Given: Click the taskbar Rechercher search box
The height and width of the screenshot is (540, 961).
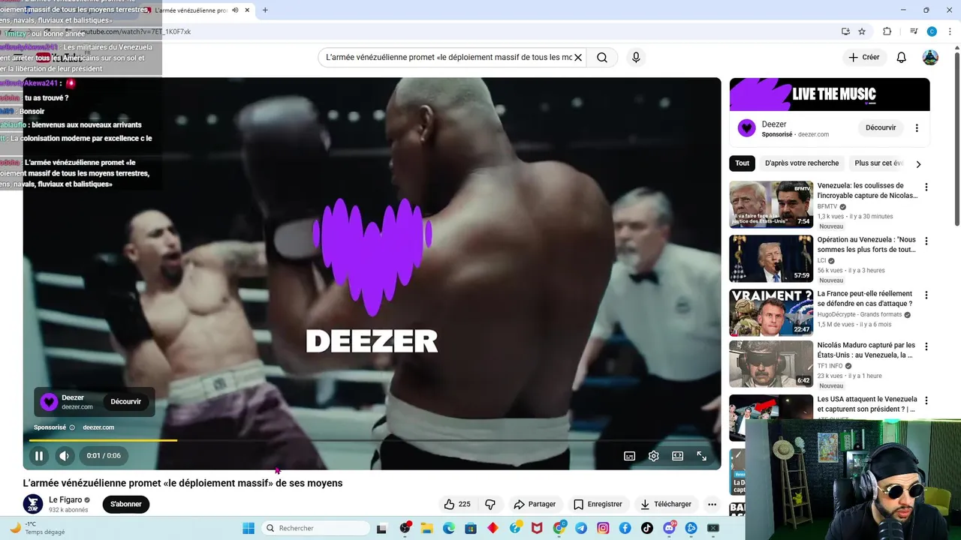Looking at the screenshot, I should tap(315, 528).
